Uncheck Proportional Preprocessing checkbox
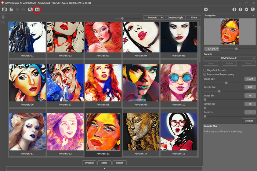Image resolution: width=257 pixels, height=171 pixels. coord(205,74)
